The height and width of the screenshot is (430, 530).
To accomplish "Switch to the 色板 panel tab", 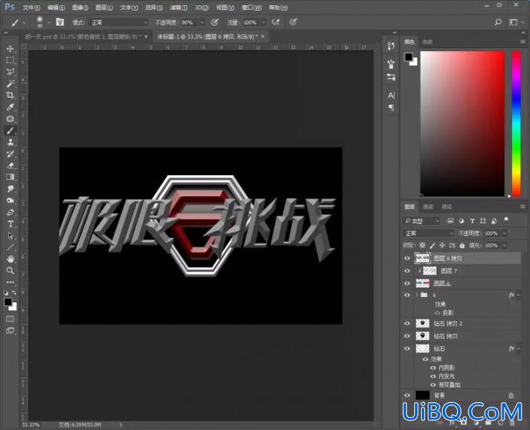I will point(427,42).
